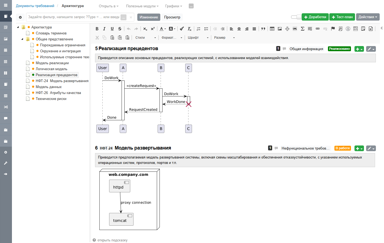This screenshot has height=243, width=384.
Task: Select the sequence diagram image
Action: click(x=144, y=98)
